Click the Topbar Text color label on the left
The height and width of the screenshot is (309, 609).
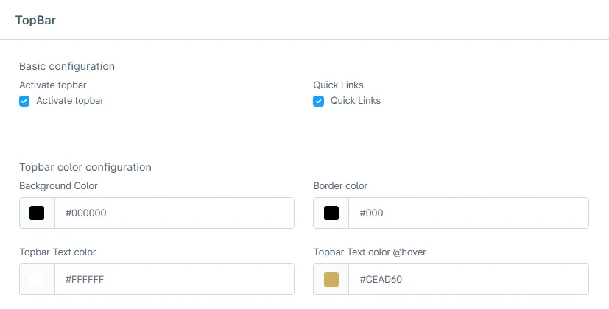pos(57,252)
